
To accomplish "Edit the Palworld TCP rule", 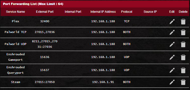I will 172,32.
